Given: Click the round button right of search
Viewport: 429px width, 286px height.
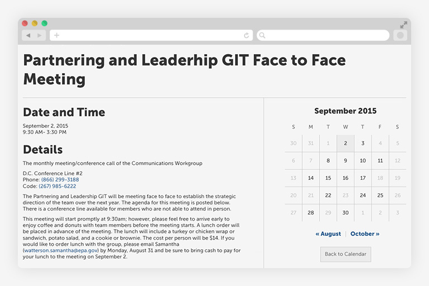Looking at the screenshot, I should point(400,35).
